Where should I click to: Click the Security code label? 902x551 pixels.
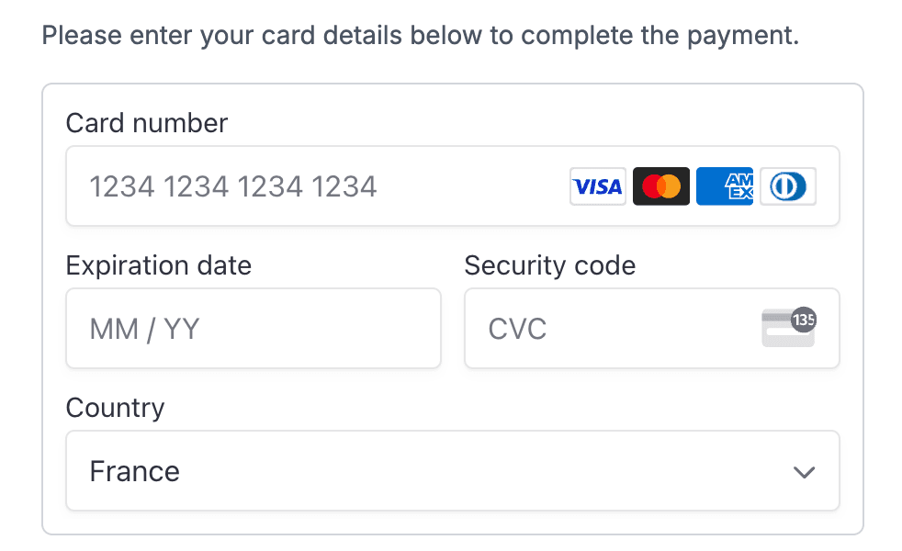549,265
